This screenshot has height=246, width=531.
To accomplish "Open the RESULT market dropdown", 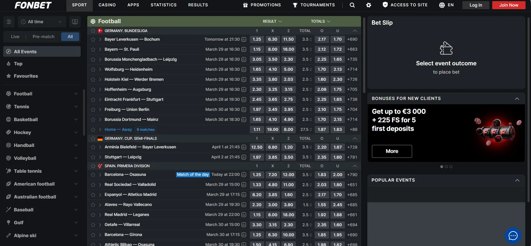I will (x=272, y=21).
